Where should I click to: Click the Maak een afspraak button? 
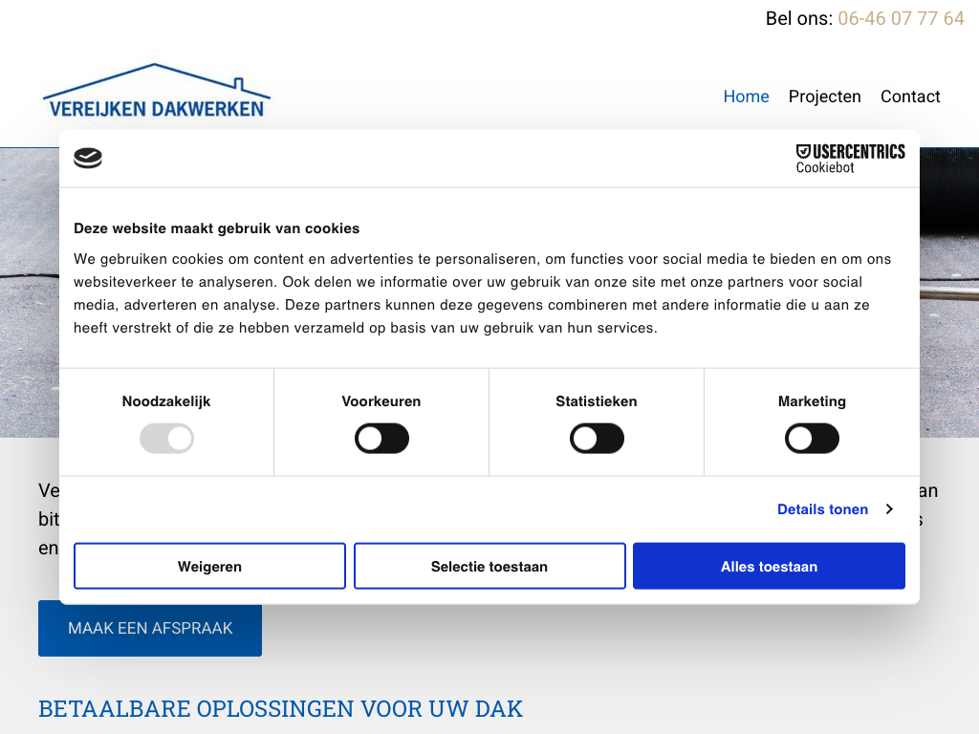(x=150, y=629)
